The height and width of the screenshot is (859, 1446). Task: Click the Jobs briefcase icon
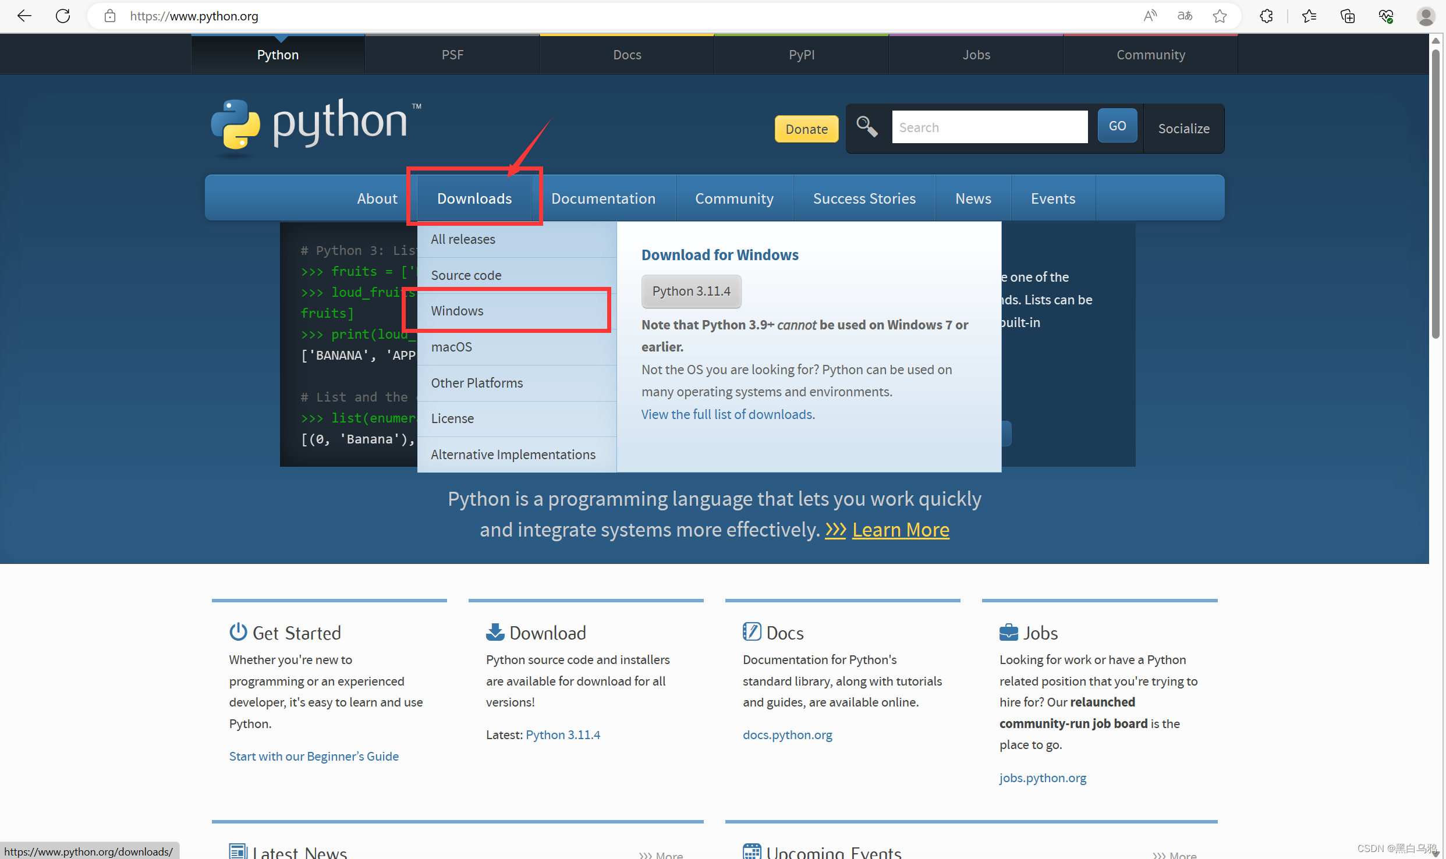coord(1009,632)
